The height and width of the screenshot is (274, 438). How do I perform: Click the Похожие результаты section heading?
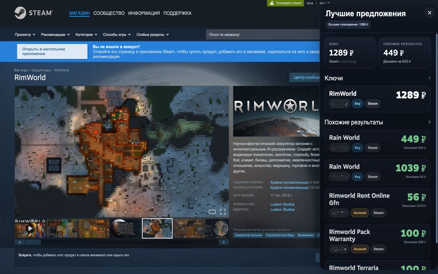click(354, 122)
